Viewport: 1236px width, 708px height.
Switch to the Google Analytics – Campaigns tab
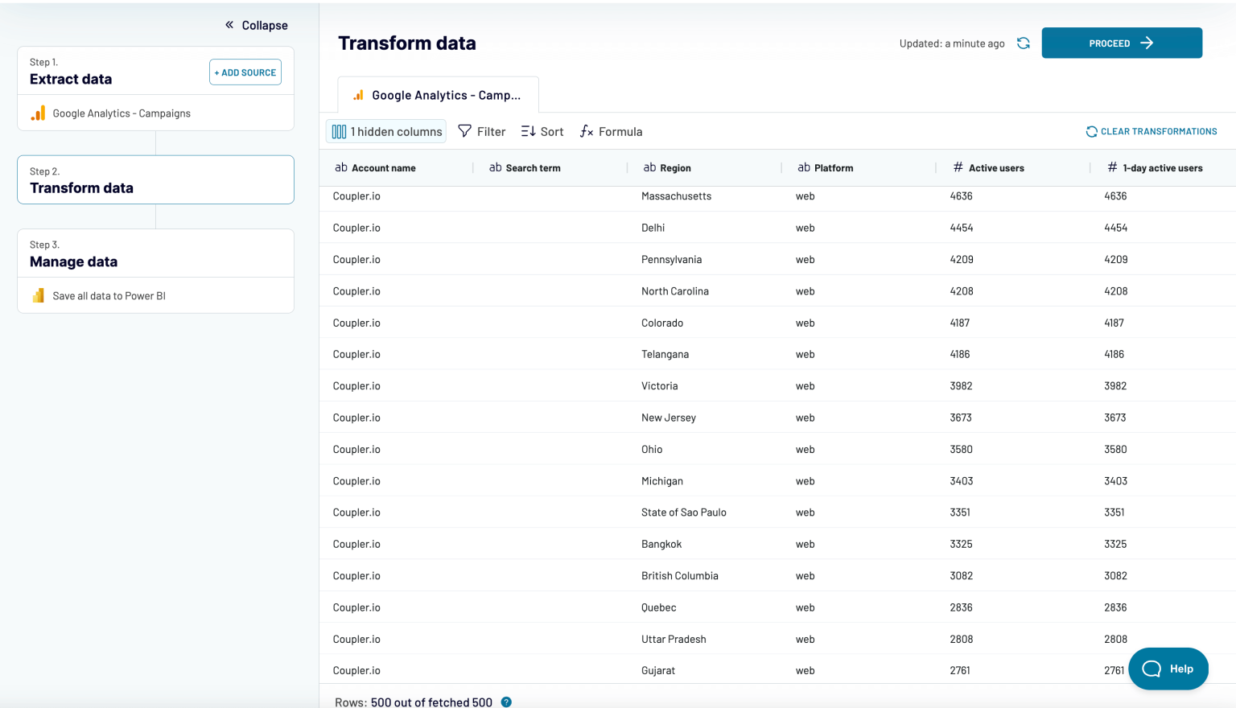tap(438, 94)
